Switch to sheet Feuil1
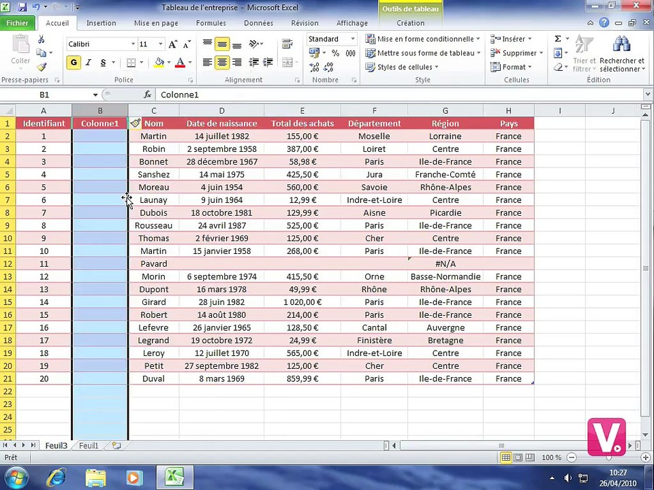Image resolution: width=654 pixels, height=490 pixels. (x=89, y=445)
